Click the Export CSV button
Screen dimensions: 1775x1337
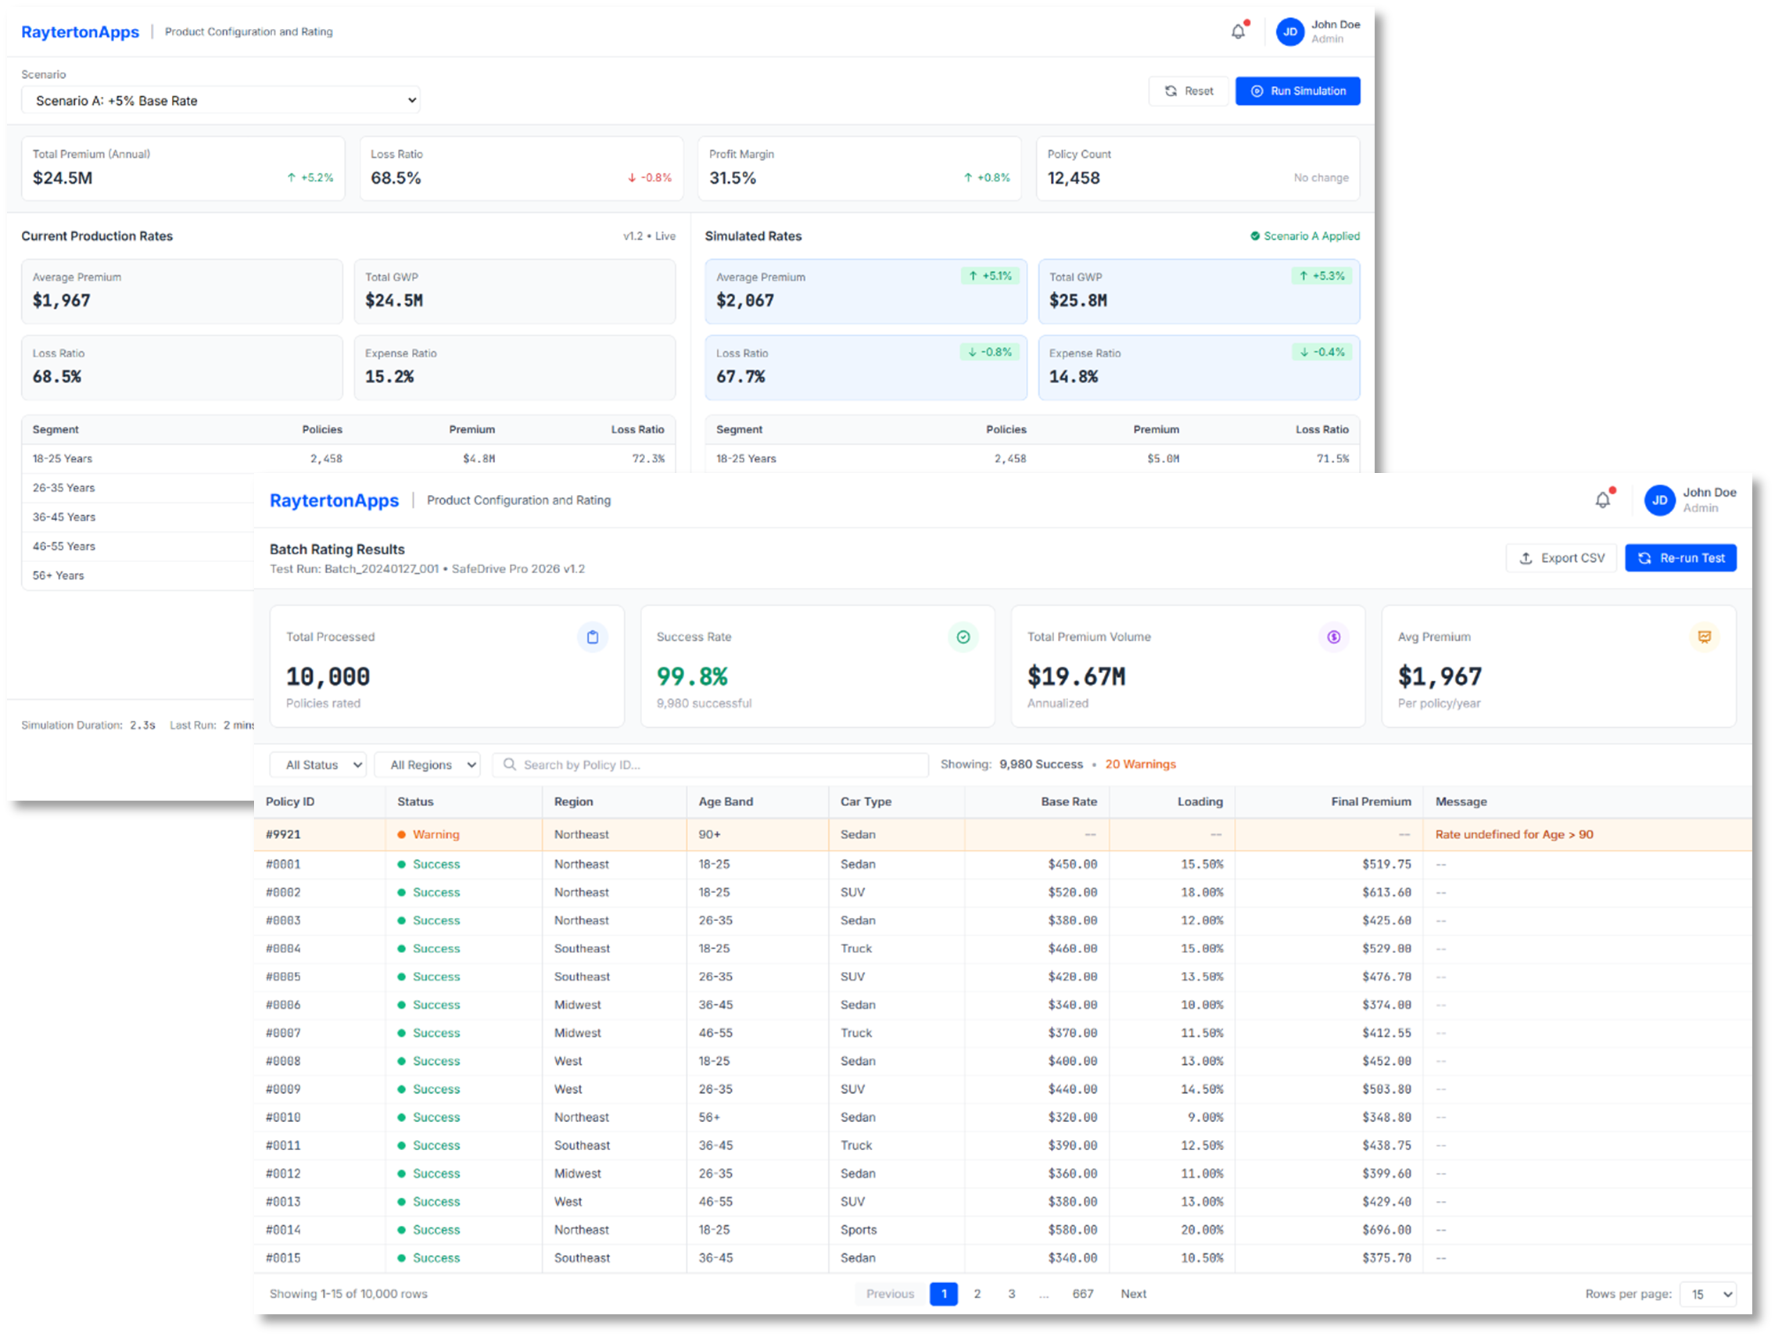pyautogui.click(x=1561, y=557)
